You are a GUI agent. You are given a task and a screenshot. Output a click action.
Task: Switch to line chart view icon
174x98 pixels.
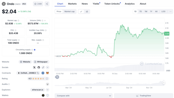81,11
